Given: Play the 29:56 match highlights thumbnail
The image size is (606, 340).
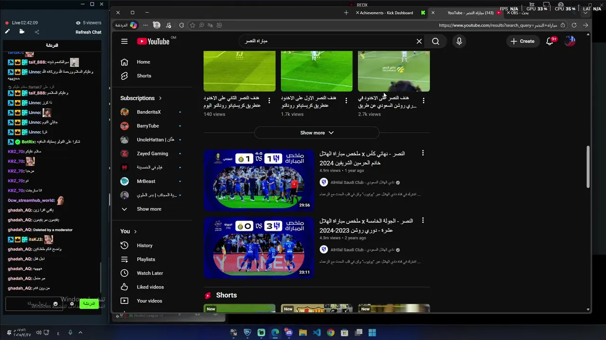Looking at the screenshot, I should [259, 180].
